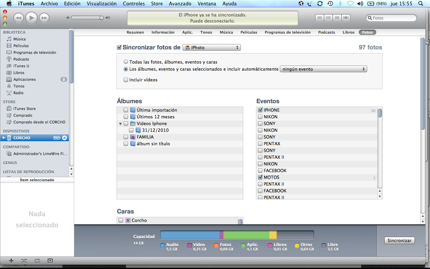Uncheck the MOTOS event

[x=260, y=177]
